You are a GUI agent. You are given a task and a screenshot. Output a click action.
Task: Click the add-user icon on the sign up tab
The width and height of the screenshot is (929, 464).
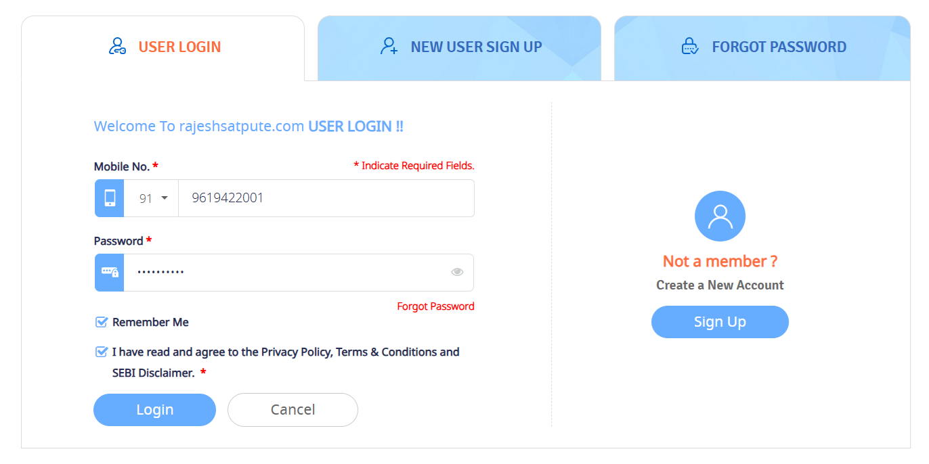pos(388,46)
